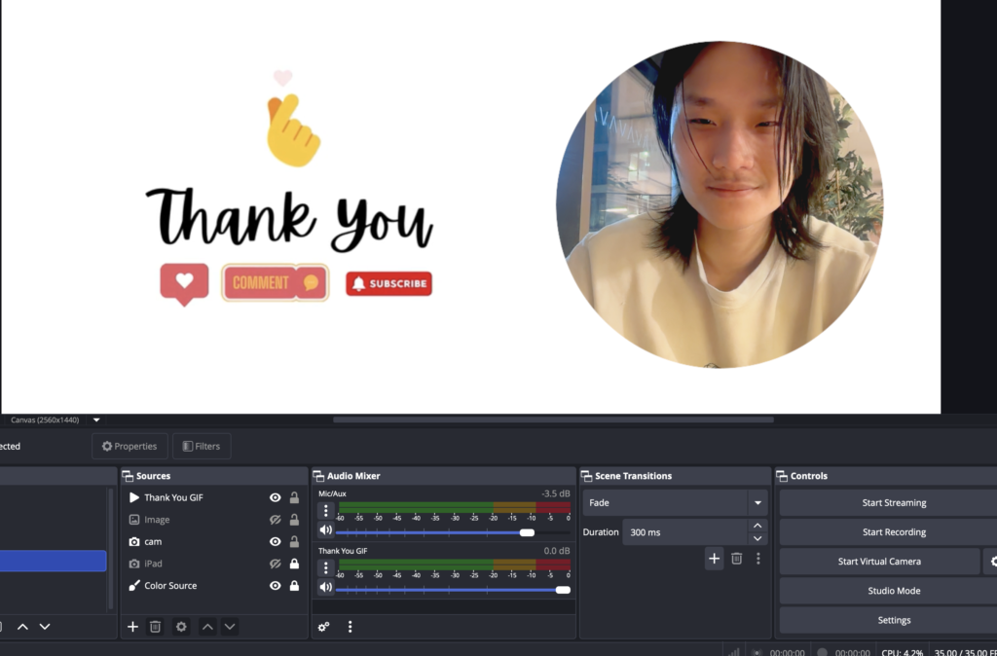Add a new scene transition
The image size is (997, 656).
(x=714, y=558)
